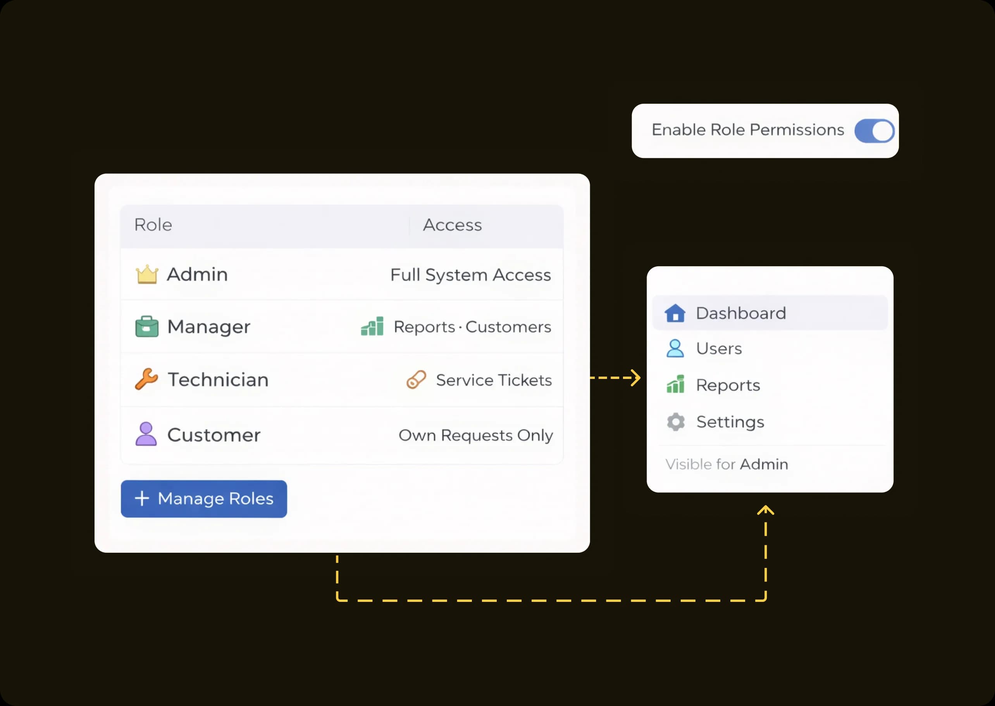Open the Reports menu item in sidebar
The image size is (995, 706).
click(x=769, y=385)
